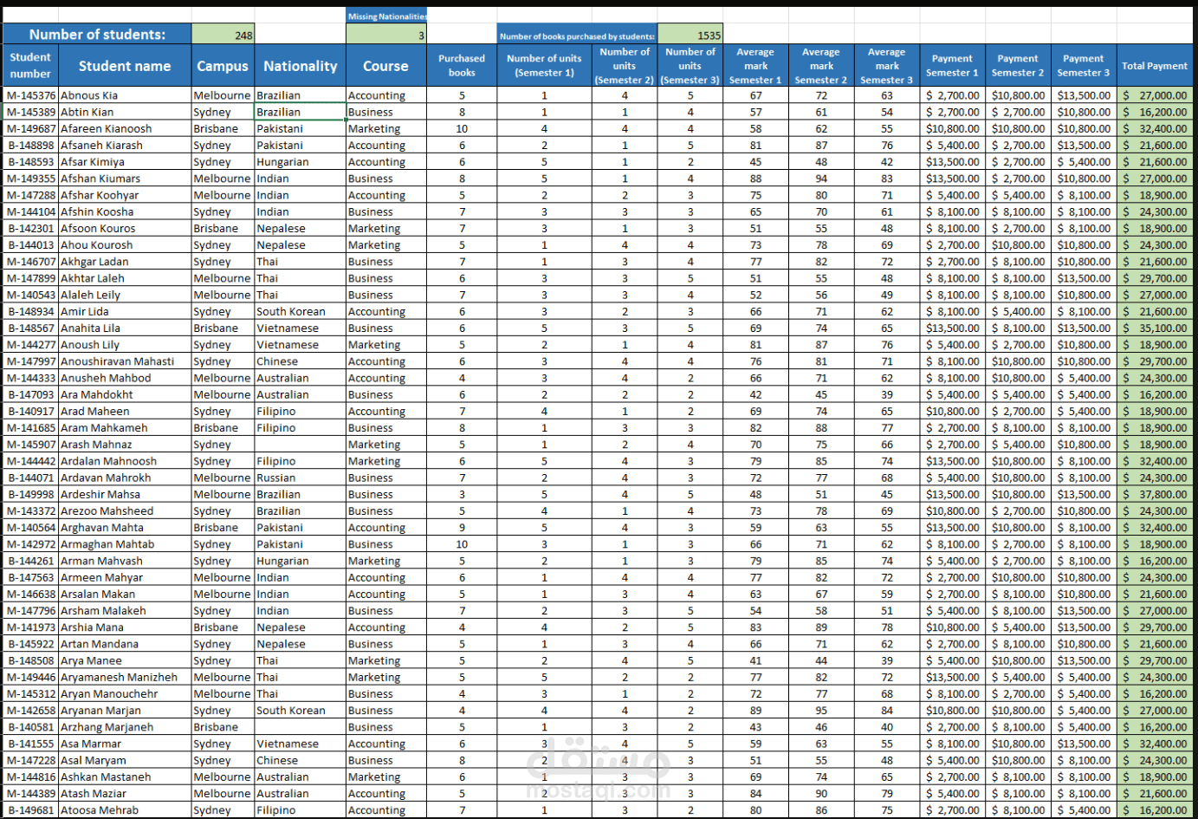Select the Average mark Semester 3 header

pos(886,66)
